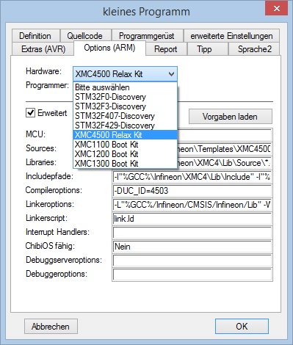293x345 pixels.
Task: Pick XMC1100 Boot Kit entry
Action: [125, 145]
